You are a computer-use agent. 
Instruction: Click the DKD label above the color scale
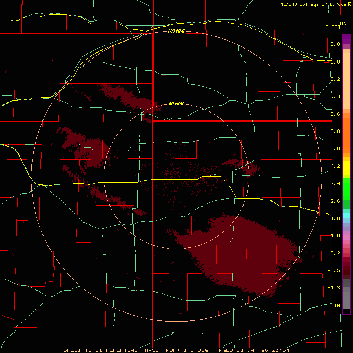tap(345, 24)
